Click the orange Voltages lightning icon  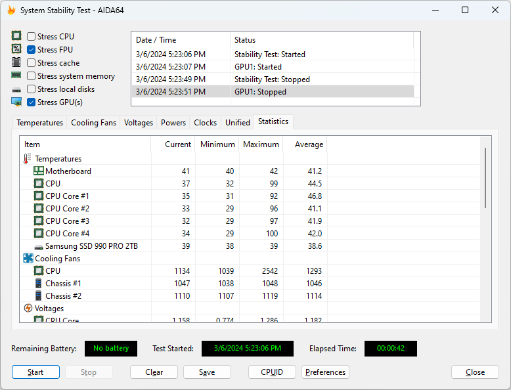pos(28,309)
